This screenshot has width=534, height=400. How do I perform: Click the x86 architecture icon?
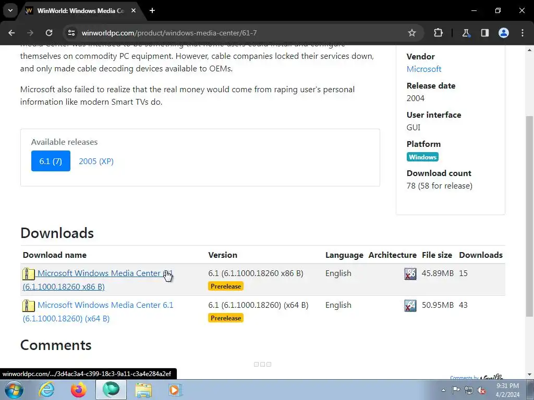click(410, 274)
